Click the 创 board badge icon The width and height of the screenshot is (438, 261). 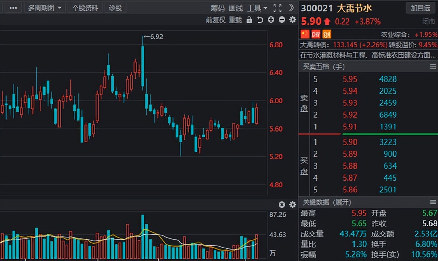(x=326, y=34)
